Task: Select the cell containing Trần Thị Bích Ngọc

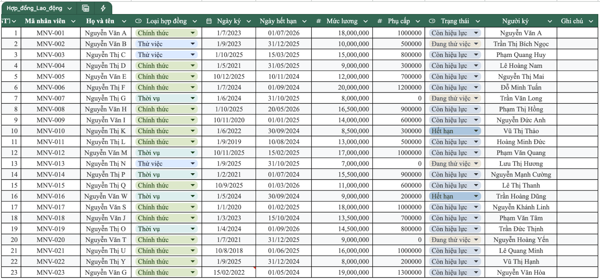Action: coord(520,44)
